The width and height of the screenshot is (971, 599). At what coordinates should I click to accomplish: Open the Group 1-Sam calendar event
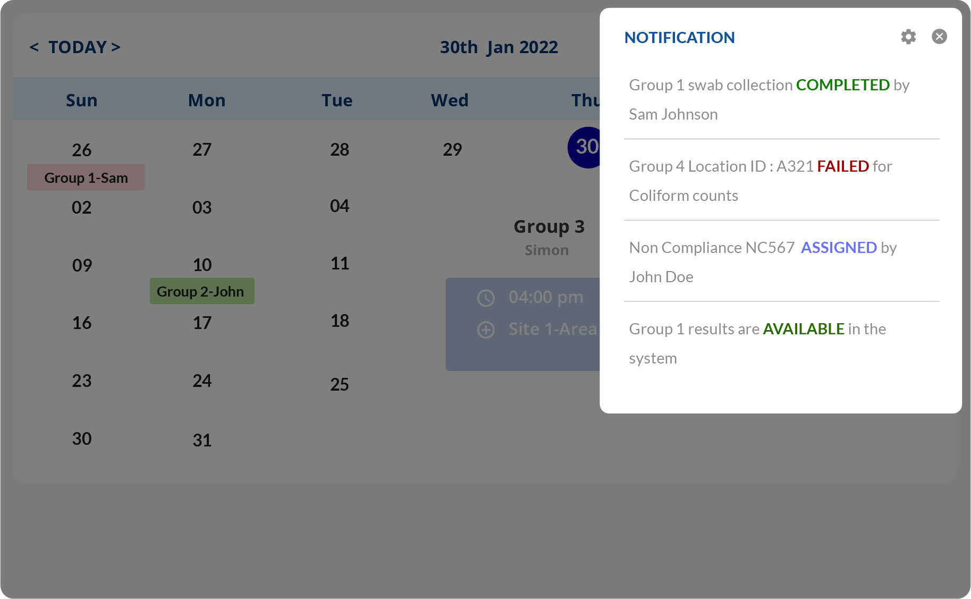click(86, 178)
